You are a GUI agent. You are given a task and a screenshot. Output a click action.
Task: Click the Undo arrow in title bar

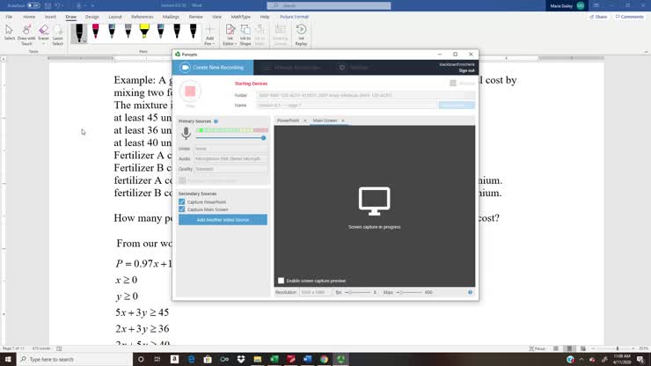pos(58,6)
